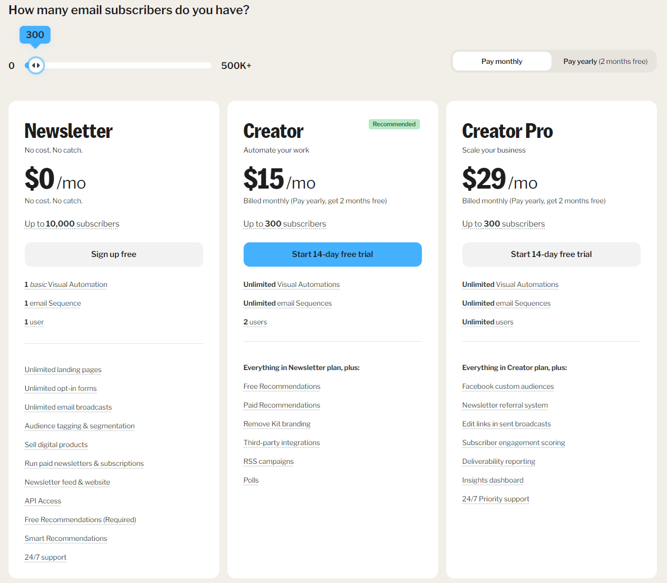
Task: Start the Creator Pro 14-day free trial
Action: coord(551,254)
